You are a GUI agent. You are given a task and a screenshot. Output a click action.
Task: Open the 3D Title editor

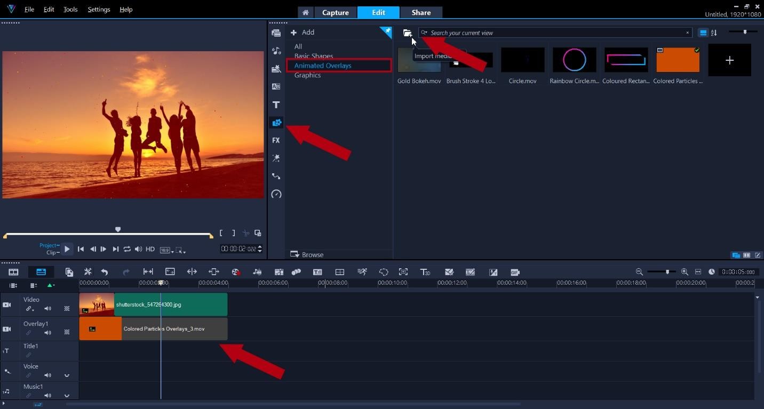point(425,272)
